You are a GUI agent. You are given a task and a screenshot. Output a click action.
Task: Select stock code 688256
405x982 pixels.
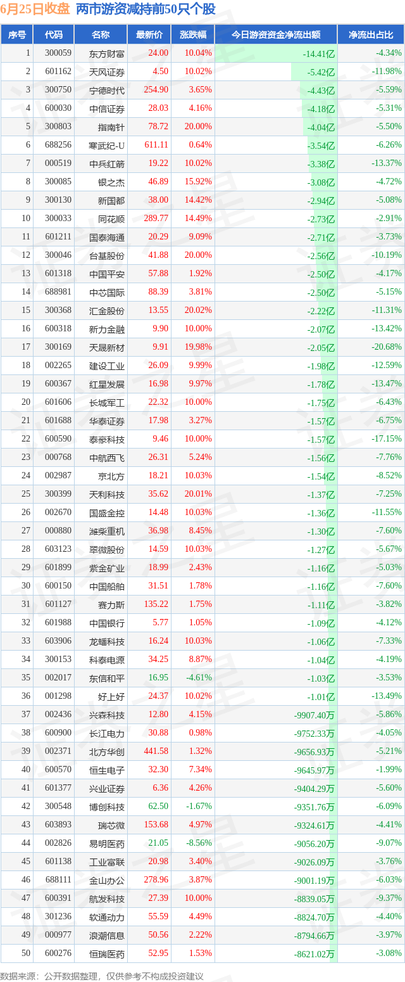pos(58,146)
